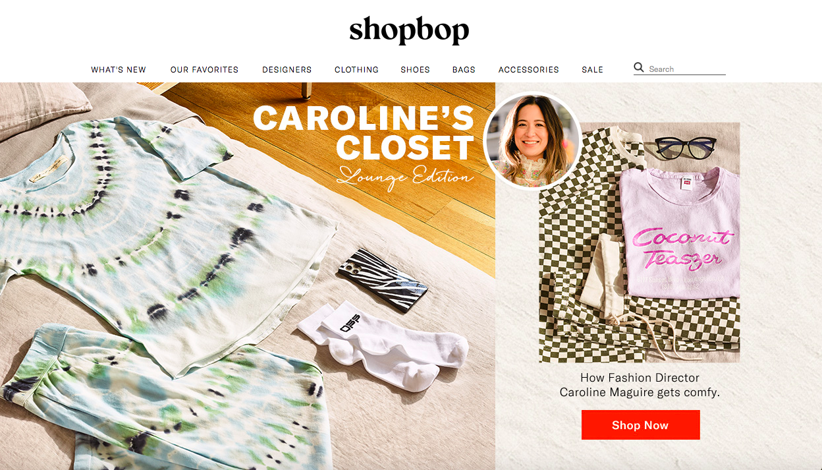Image resolution: width=822 pixels, height=470 pixels.
Task: Click the red Shop Now button
Action: [640, 425]
